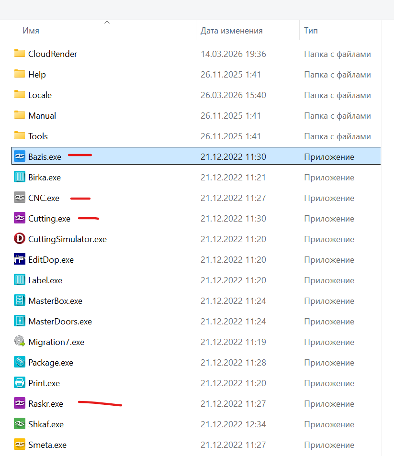Click the blue Bazis.exe icon
This screenshot has width=394, height=456.
click(x=20, y=156)
